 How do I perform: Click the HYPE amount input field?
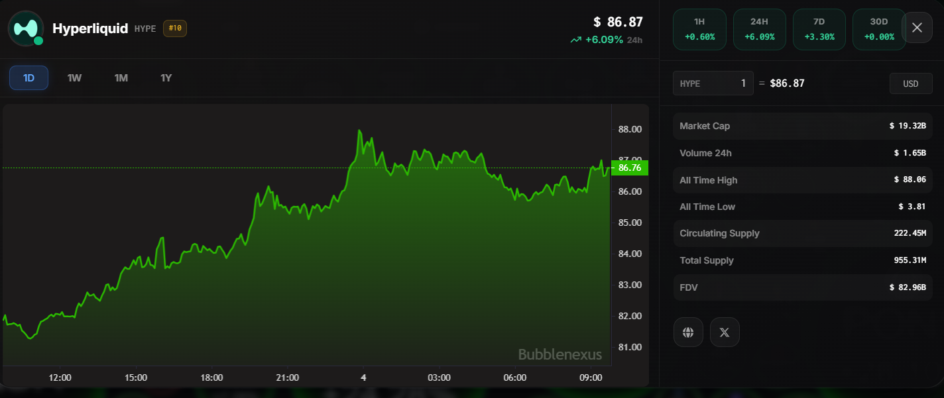tap(713, 83)
